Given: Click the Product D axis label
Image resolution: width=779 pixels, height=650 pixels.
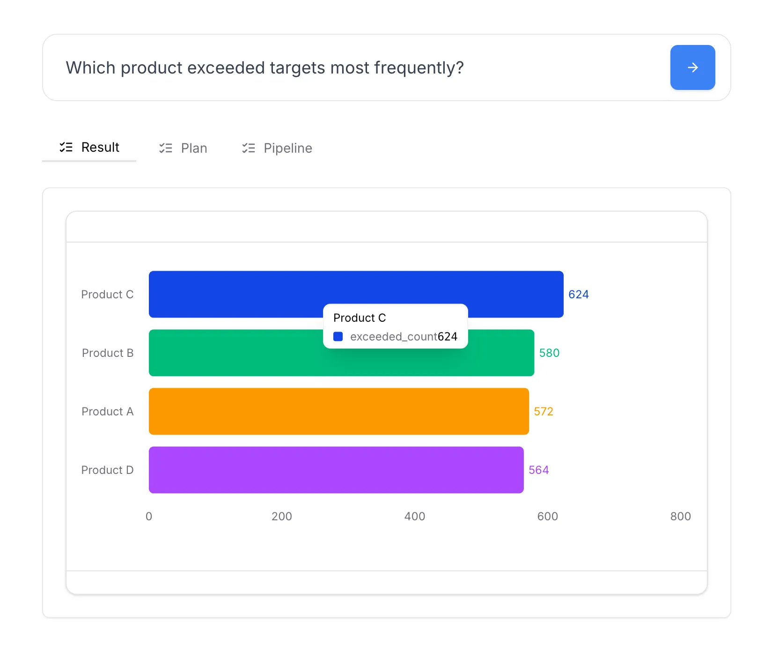Looking at the screenshot, I should pos(107,470).
